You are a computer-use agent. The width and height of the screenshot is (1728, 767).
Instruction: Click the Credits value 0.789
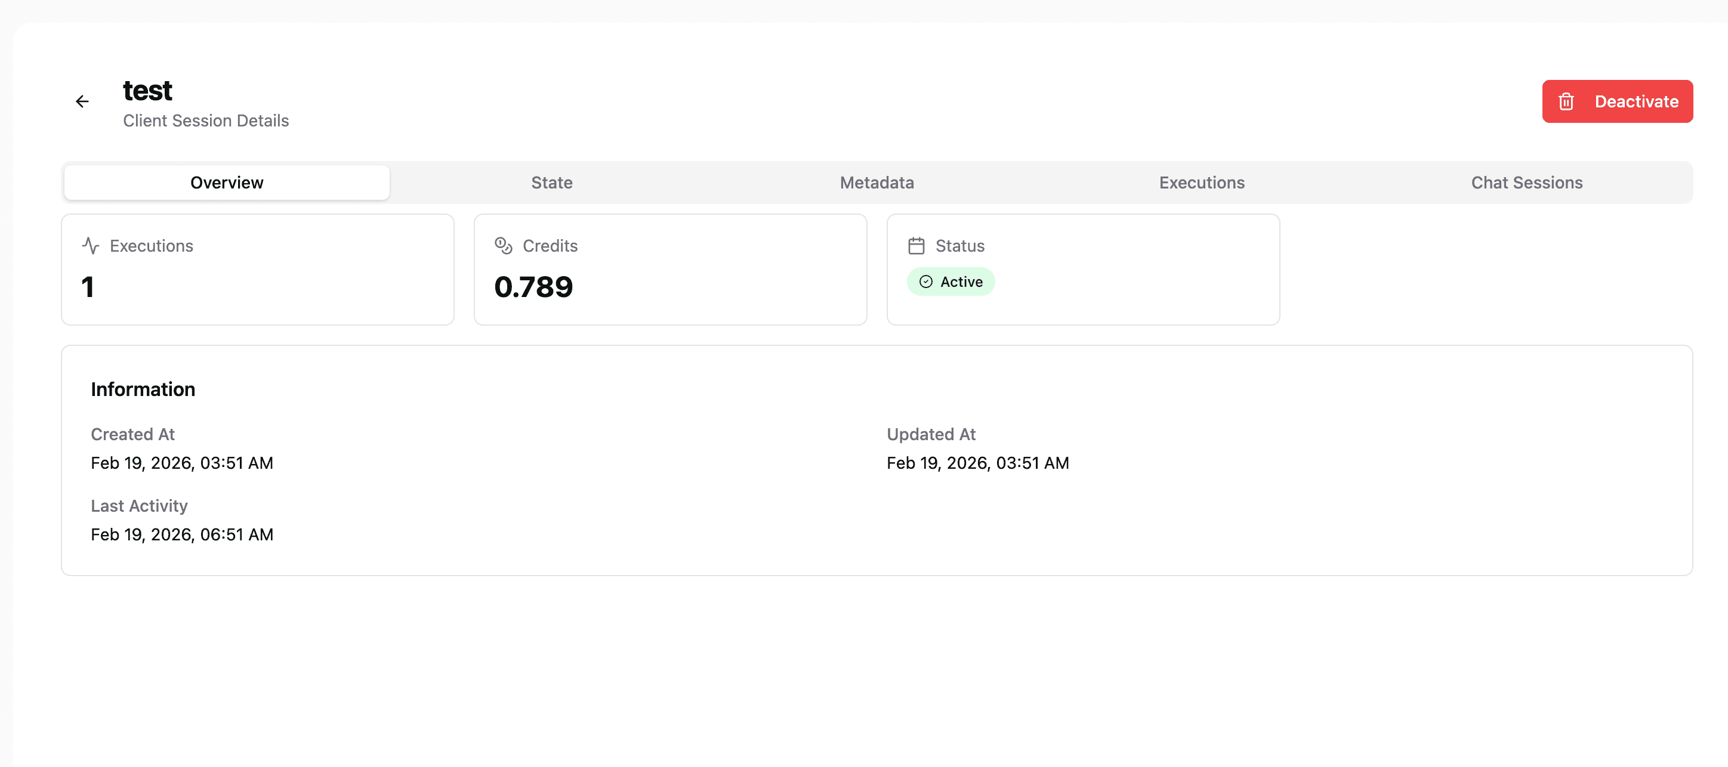pyautogui.click(x=533, y=286)
